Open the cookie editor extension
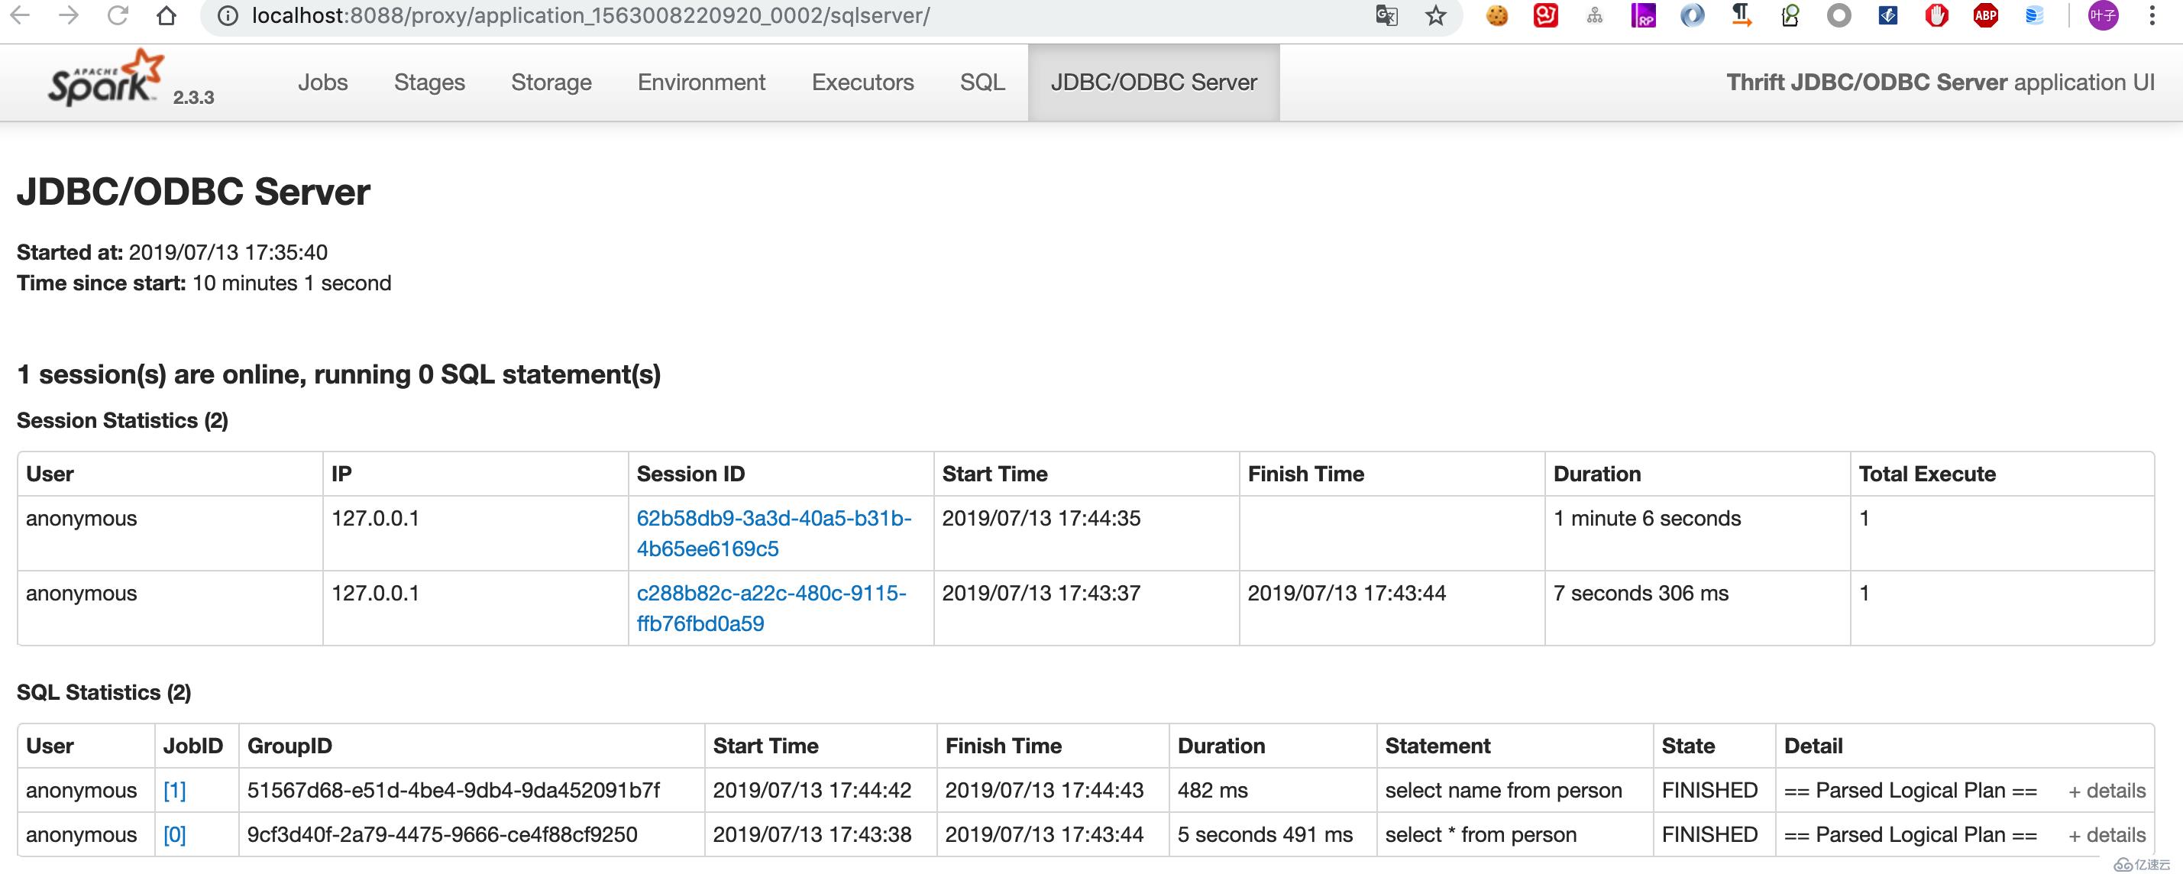Viewport: 2183px width, 874px height. pos(1497,15)
